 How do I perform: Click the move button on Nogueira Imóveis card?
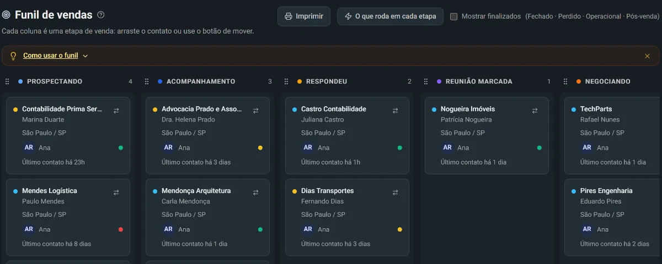[535, 111]
